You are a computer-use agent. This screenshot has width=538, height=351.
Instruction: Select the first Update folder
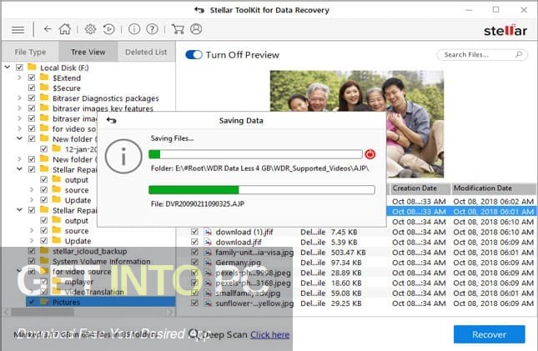click(x=78, y=200)
